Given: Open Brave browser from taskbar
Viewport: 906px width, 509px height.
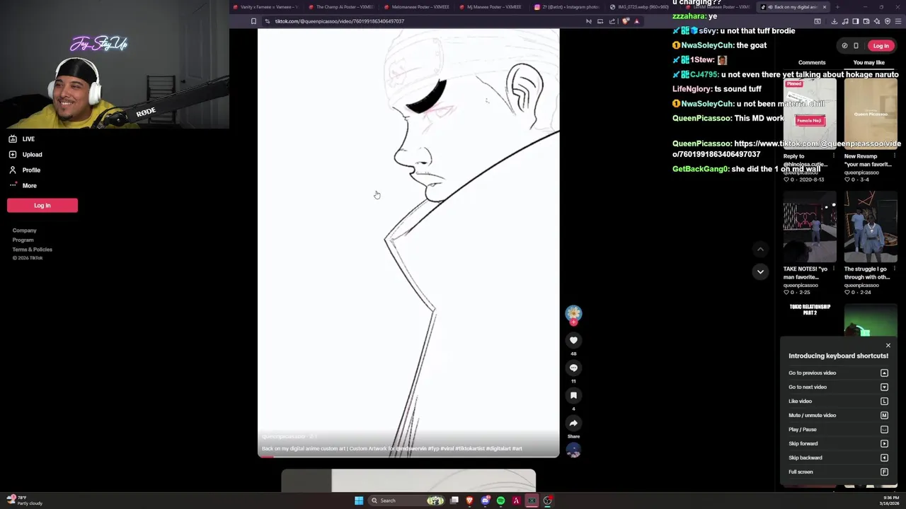Looking at the screenshot, I should 469,501.
